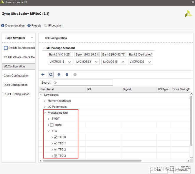Image resolution: width=195 pixels, height=174 pixels.
Task: Click the horizontal scrollbar right arrow
Action: coord(188,161)
